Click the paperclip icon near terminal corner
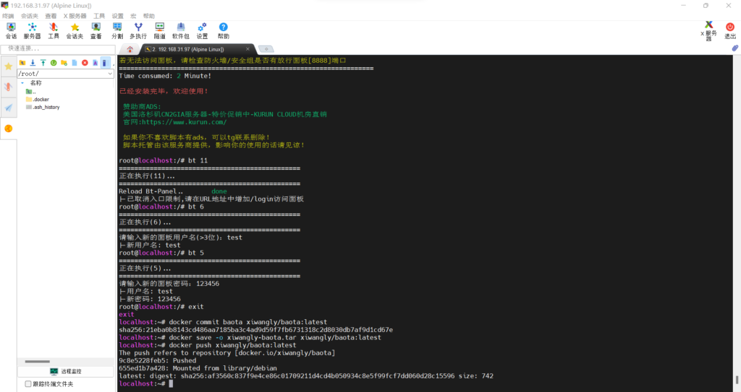The image size is (741, 392). coord(735,48)
